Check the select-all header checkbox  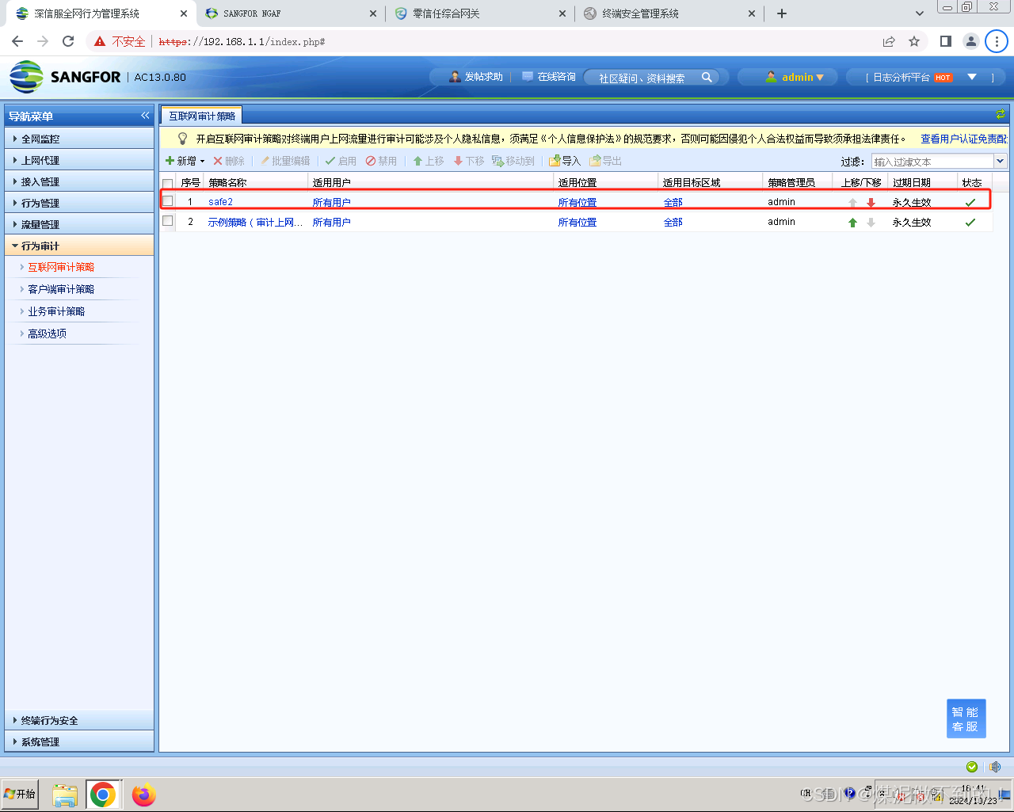pyautogui.click(x=168, y=183)
